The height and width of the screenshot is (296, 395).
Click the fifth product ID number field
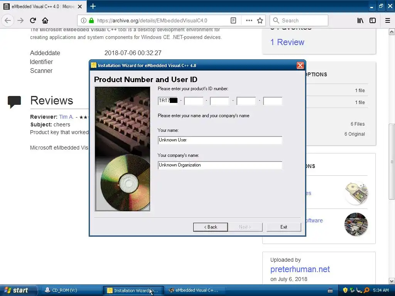(x=273, y=101)
